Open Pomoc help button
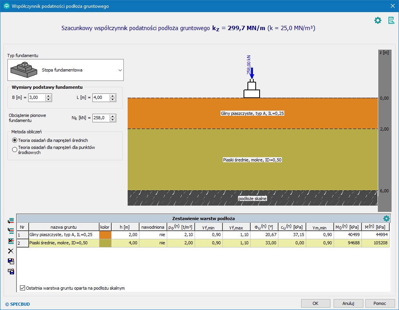399x310 pixels. pyautogui.click(x=379, y=303)
